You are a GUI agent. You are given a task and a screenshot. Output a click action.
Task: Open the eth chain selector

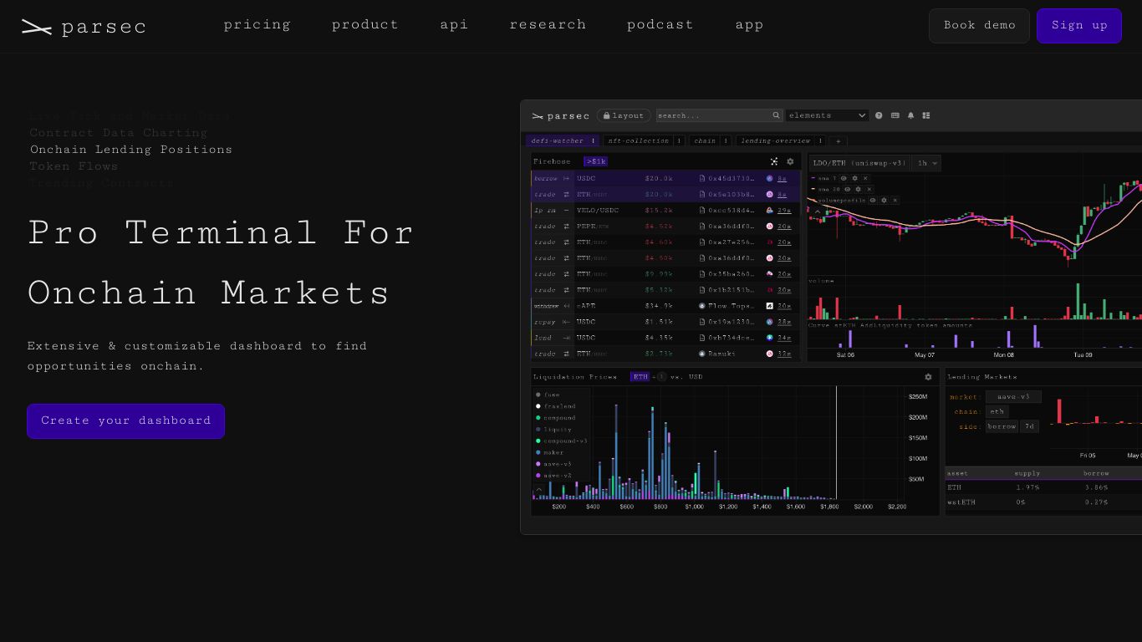(x=997, y=411)
